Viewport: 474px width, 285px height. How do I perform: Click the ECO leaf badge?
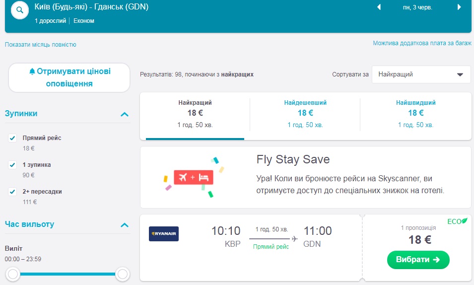pos(457,221)
